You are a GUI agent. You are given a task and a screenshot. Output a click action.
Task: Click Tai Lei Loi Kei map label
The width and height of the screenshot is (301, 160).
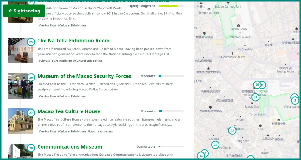pyautogui.click(x=258, y=115)
